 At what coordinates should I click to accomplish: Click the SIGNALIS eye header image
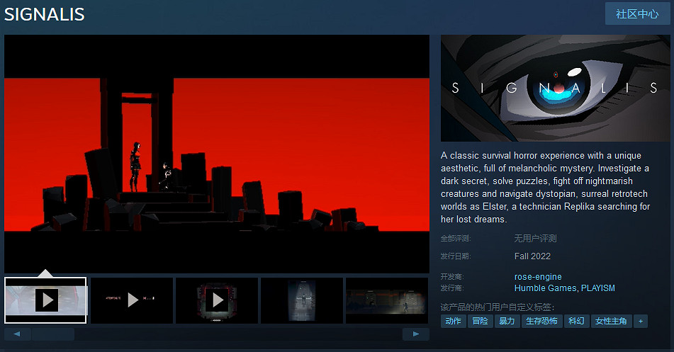point(556,89)
